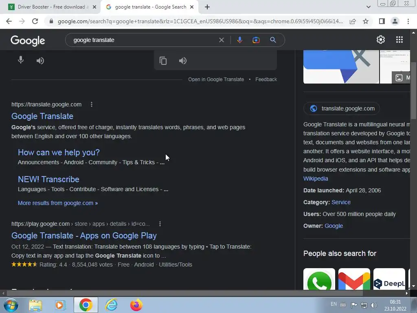
Task: Open the Wikipedia source link
Action: 316,179
